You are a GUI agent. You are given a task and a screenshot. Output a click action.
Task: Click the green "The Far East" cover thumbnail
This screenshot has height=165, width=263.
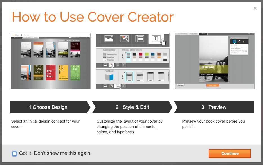75,72
